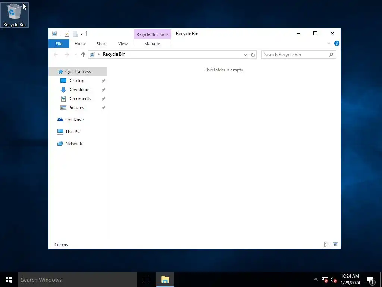Click the 0 items status text
The height and width of the screenshot is (287, 382).
click(x=61, y=245)
